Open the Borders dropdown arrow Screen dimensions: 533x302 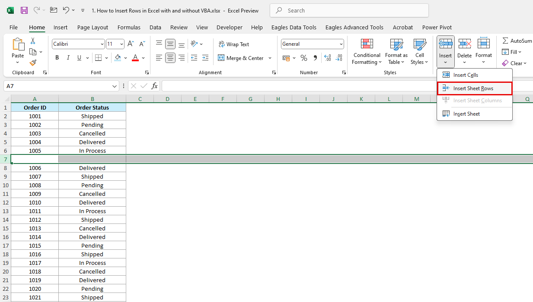click(106, 58)
